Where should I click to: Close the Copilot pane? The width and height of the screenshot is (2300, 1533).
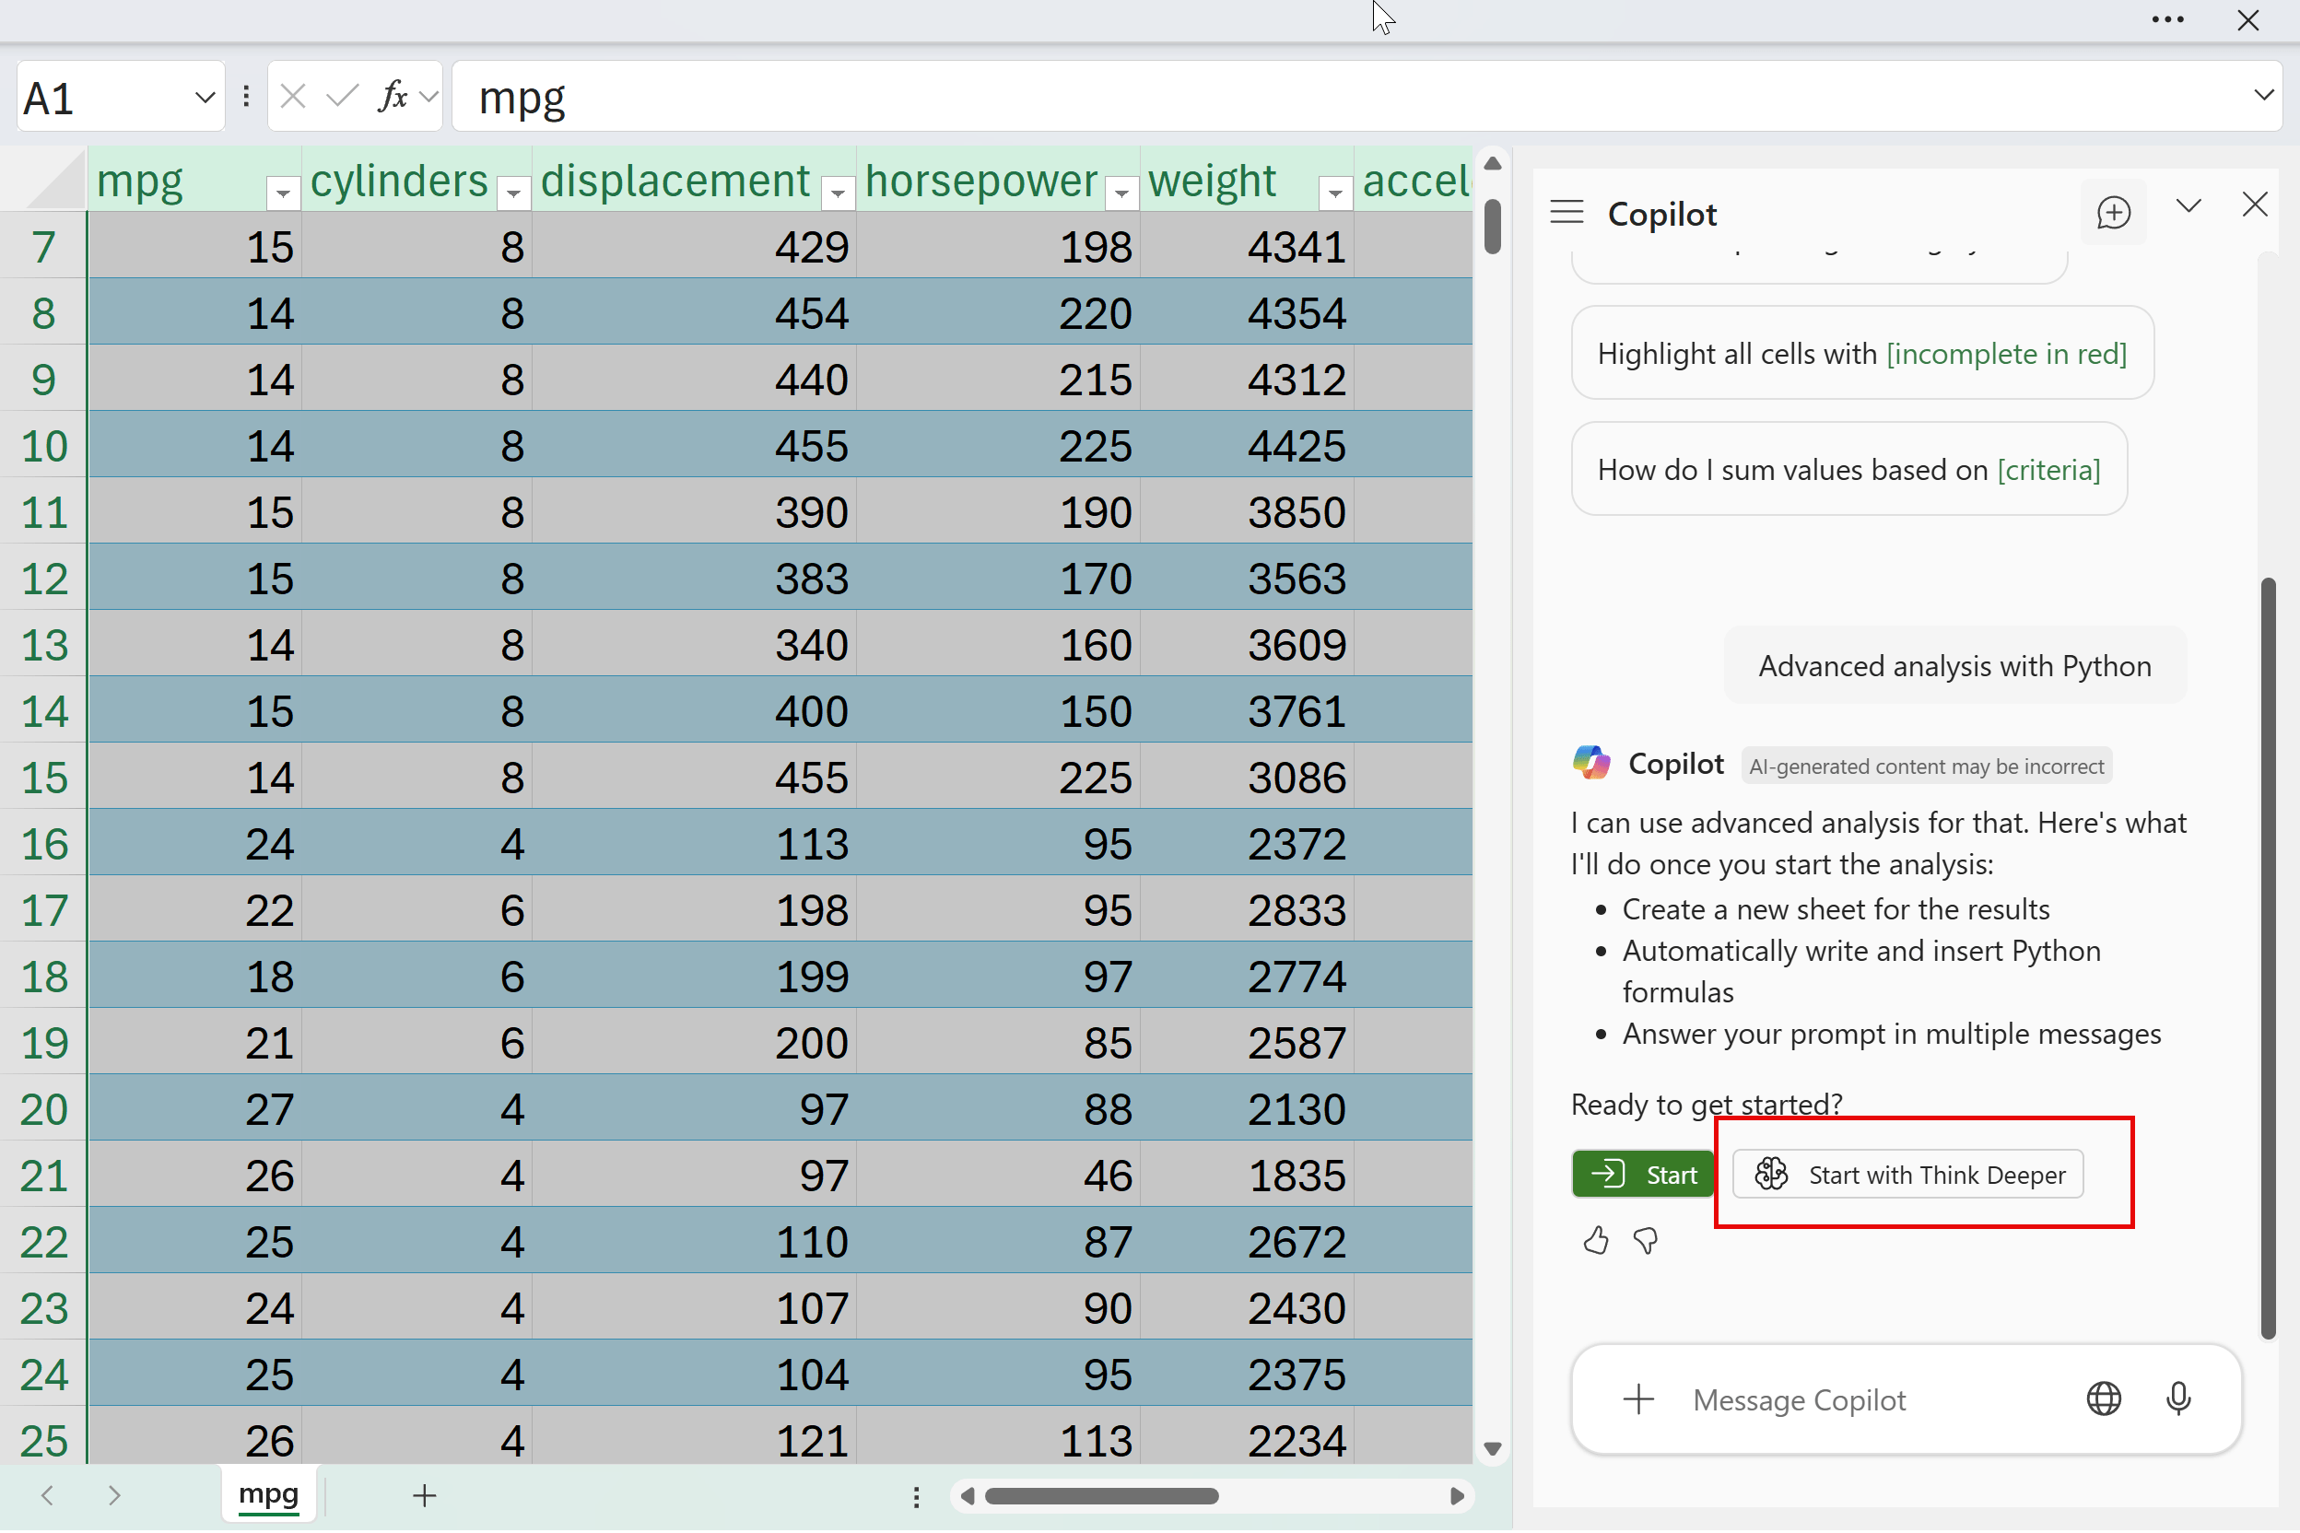(2254, 205)
